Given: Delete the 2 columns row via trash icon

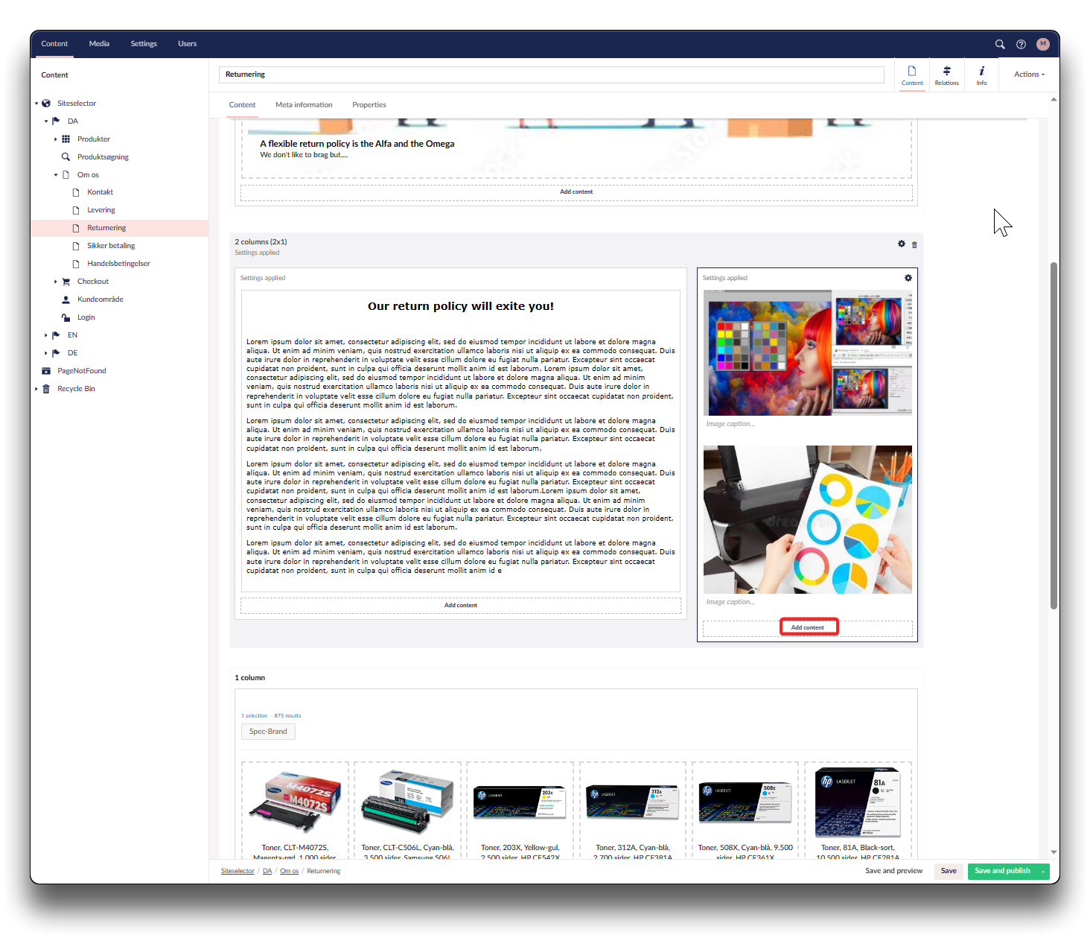Looking at the screenshot, I should pos(914,244).
